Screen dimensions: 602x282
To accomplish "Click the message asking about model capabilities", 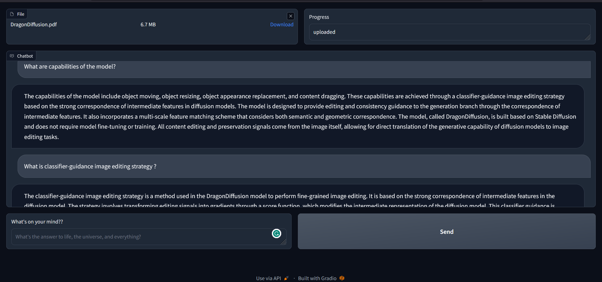I will tap(70, 67).
